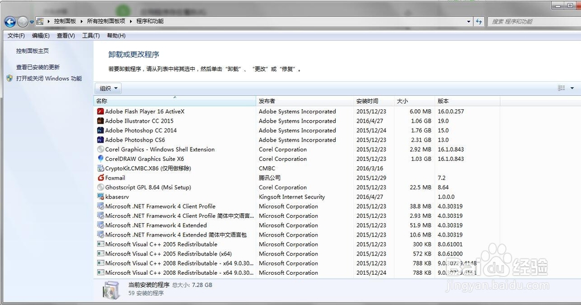This screenshot has width=581, height=305.
Task: Click the CMBC publisher cell
Action: point(267,168)
